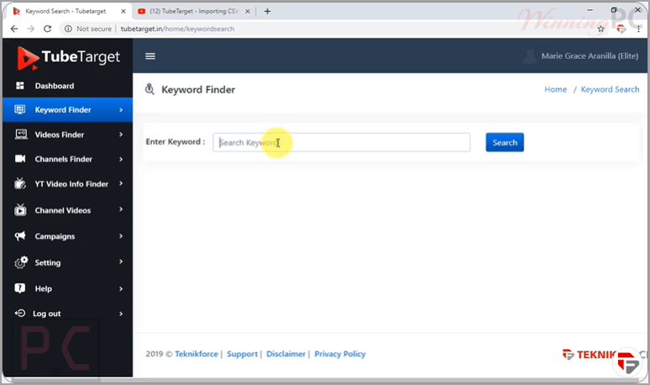
Task: Click the Not secure site info icon
Action: (x=68, y=29)
